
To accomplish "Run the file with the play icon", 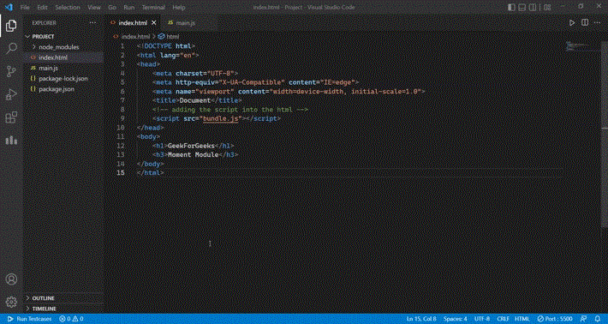I will point(572,23).
